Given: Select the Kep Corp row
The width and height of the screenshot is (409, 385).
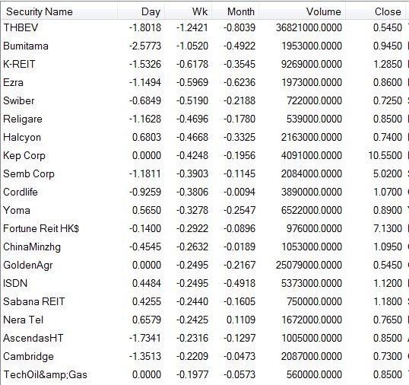Looking at the screenshot, I should coord(204,155).
